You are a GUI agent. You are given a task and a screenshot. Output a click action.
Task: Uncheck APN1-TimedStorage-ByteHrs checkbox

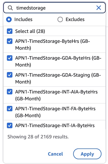pos(10,41)
